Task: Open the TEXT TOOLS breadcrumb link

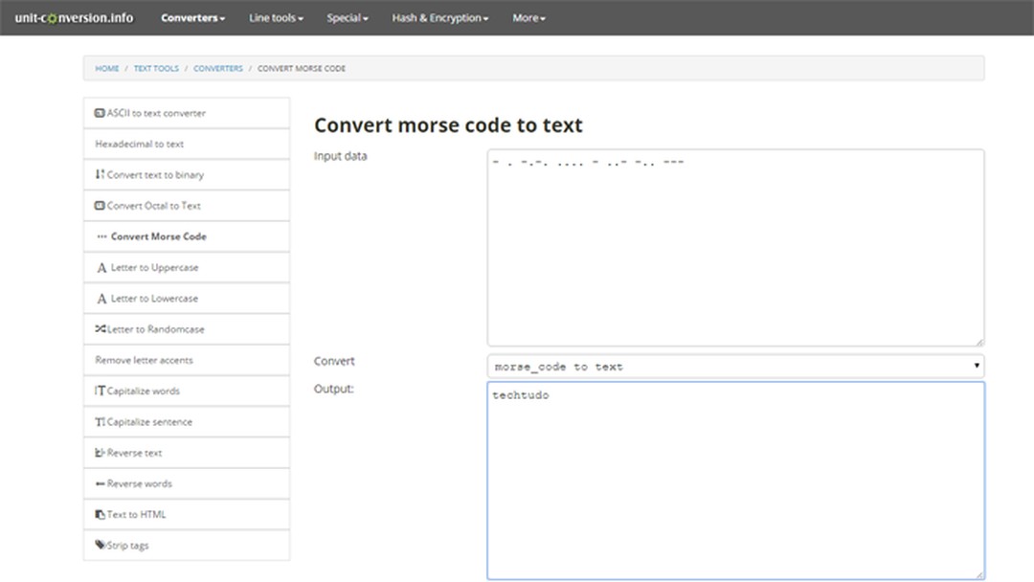Action: (156, 68)
